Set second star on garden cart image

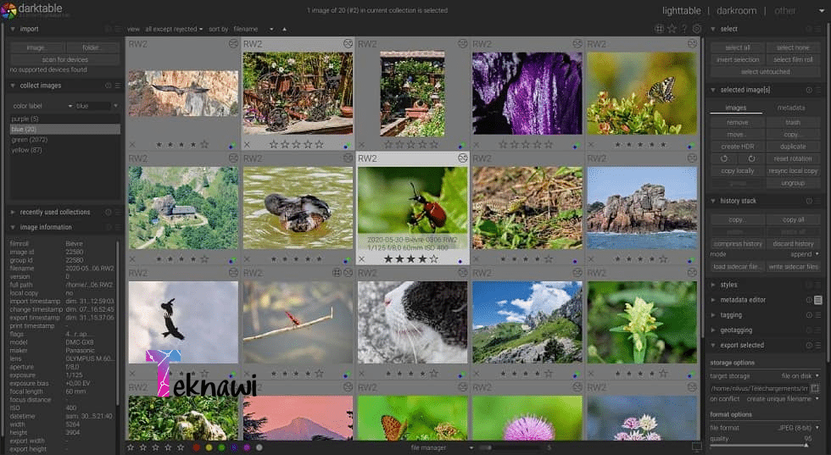pos(285,144)
